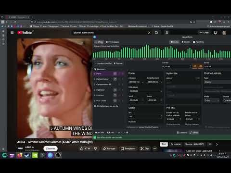This screenshot has width=231, height=173.
Task: Open options for Lean On suggested video
Action: coord(219,151)
